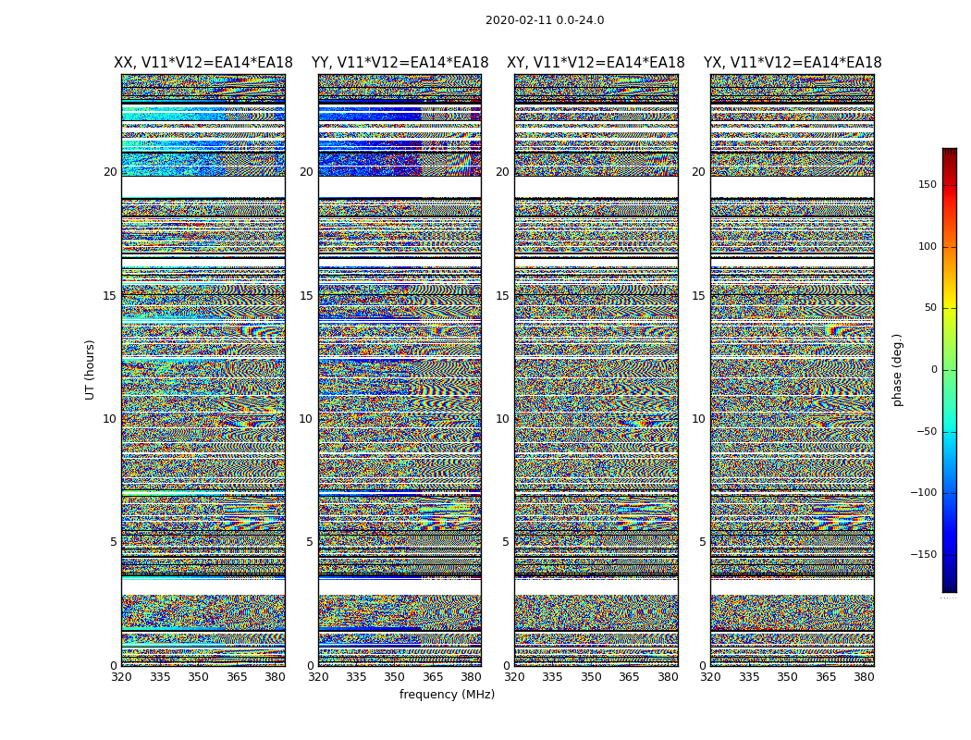Click the phase (deg.) colorbar label
Viewport: 971px width, 740px height.
[x=897, y=370]
